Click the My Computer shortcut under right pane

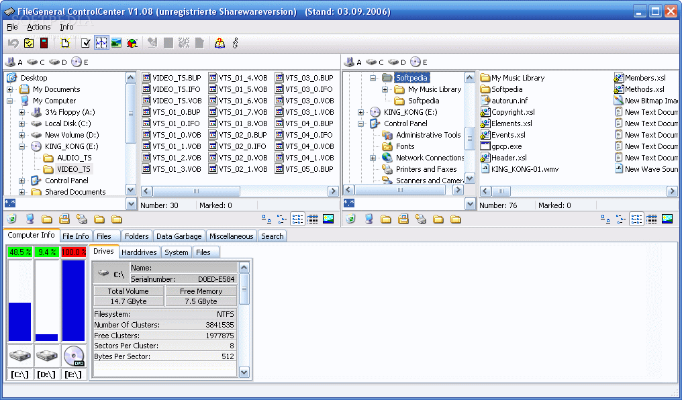[369, 219]
